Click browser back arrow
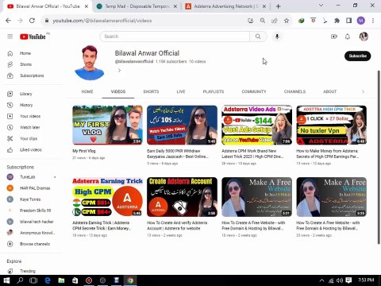Viewport: 381px width, 286px height. [x=8, y=21]
